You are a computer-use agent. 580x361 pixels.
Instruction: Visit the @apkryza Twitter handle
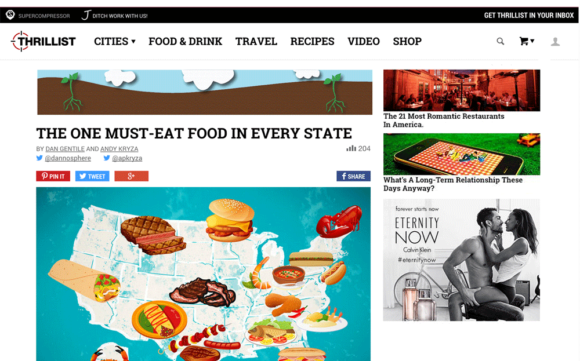tap(127, 158)
